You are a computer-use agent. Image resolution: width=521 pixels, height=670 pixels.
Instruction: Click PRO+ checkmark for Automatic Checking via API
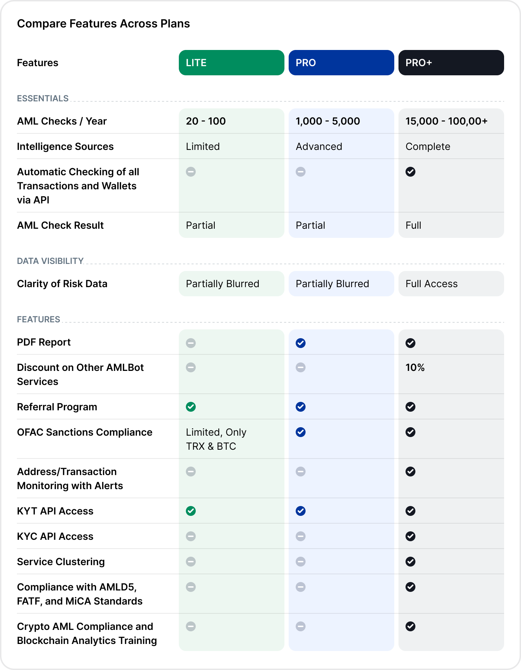pos(410,172)
